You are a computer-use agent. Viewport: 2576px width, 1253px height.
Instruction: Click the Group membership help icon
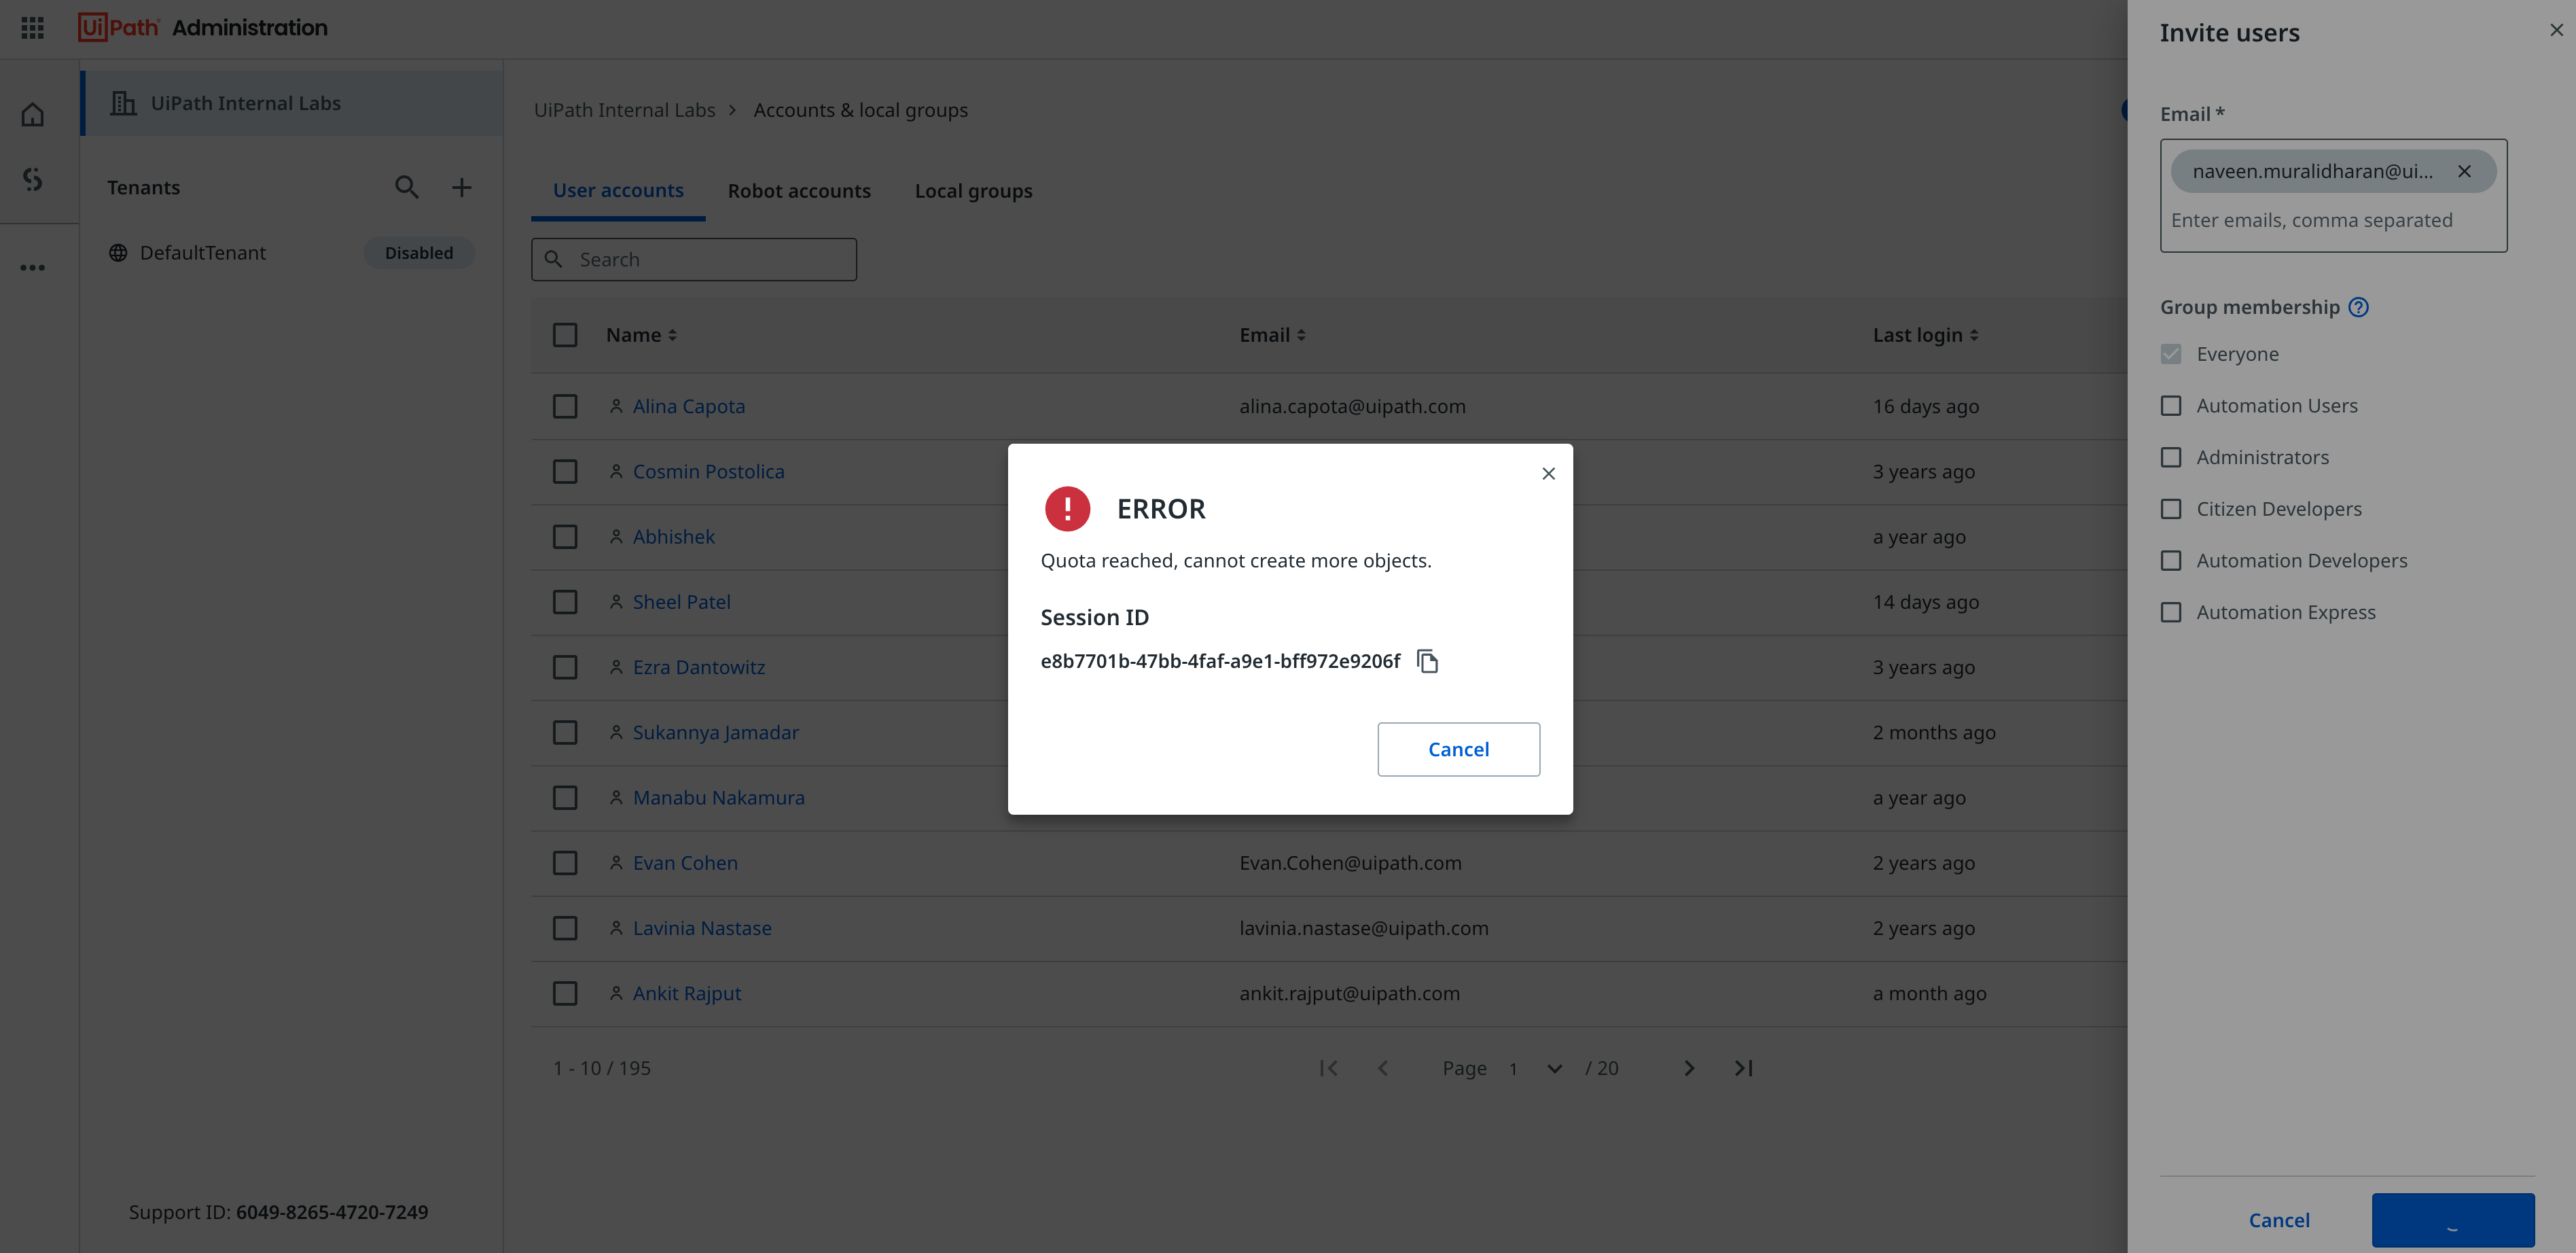pos(2358,307)
